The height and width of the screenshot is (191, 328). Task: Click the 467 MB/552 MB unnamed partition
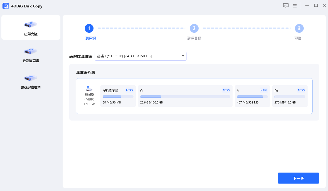pyautogui.click(x=252, y=96)
